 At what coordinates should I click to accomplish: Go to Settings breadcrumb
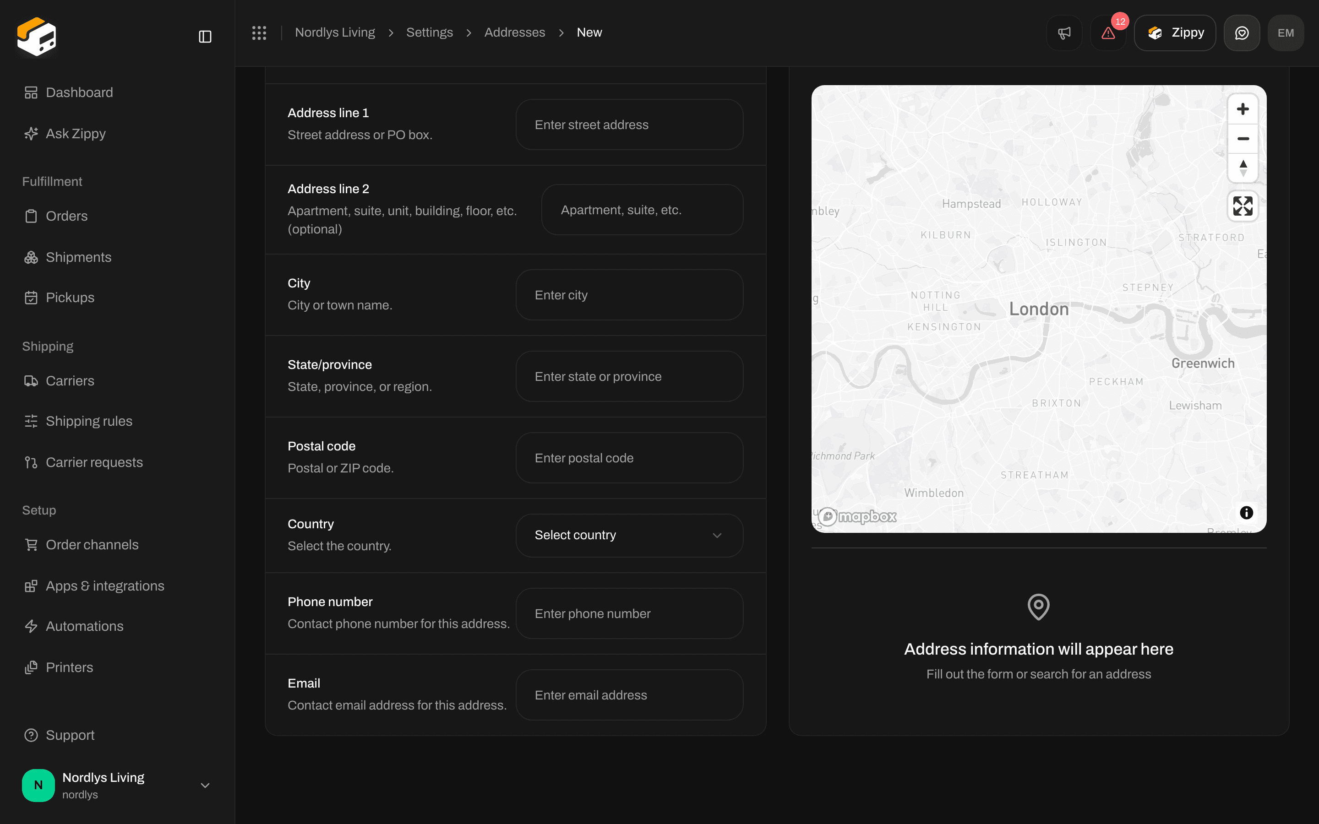(430, 33)
